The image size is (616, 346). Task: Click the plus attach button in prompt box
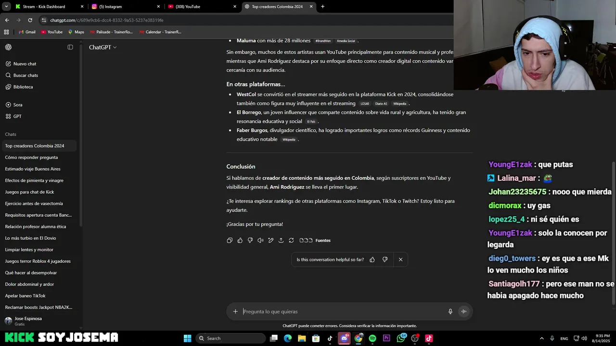235,311
